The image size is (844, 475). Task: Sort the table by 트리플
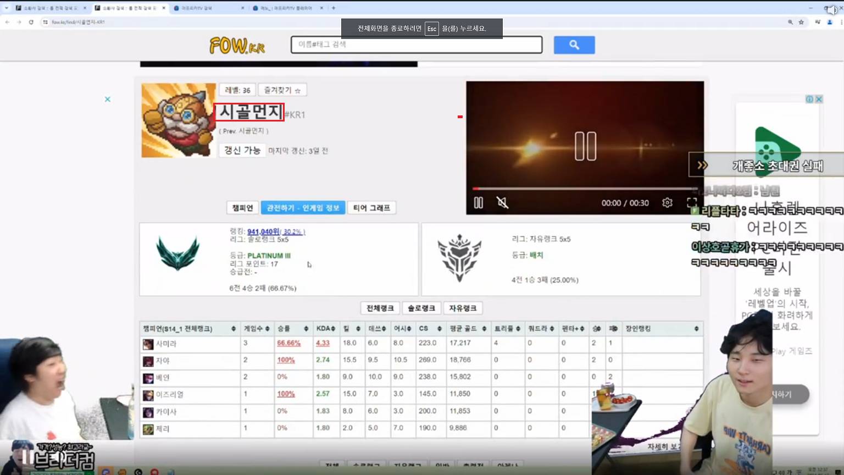point(508,329)
